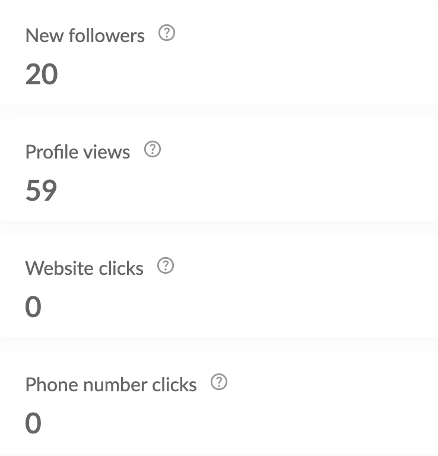Click the question mark next to Website clicks

click(x=166, y=267)
